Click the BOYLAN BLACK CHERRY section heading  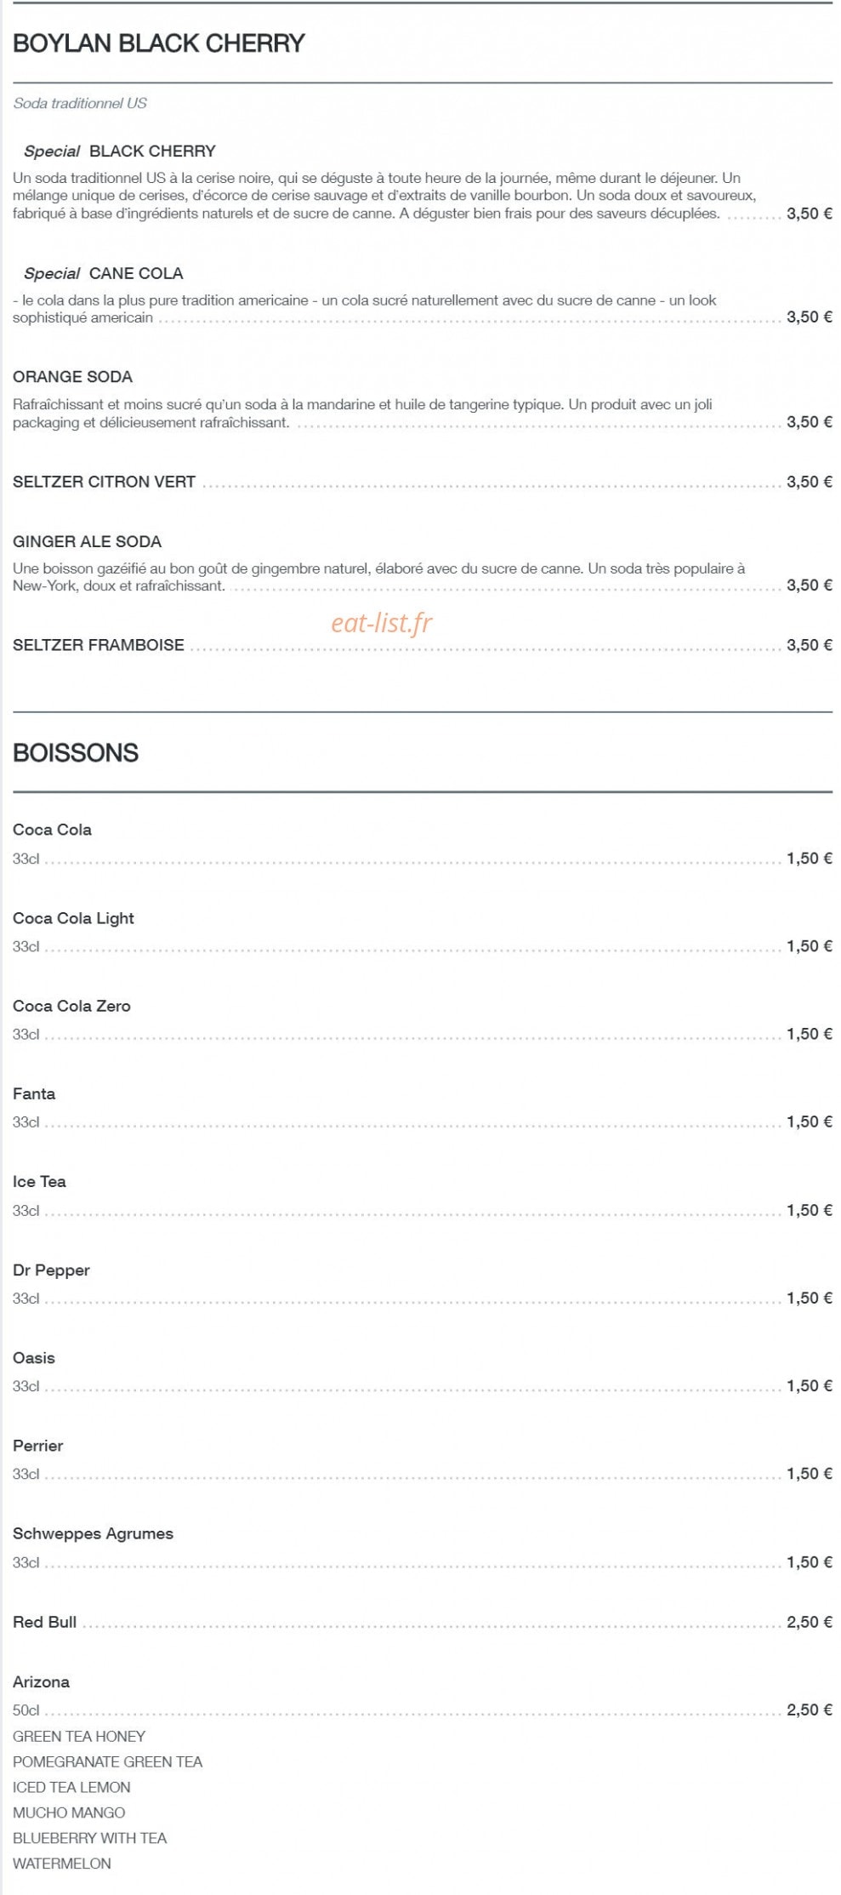point(159,43)
